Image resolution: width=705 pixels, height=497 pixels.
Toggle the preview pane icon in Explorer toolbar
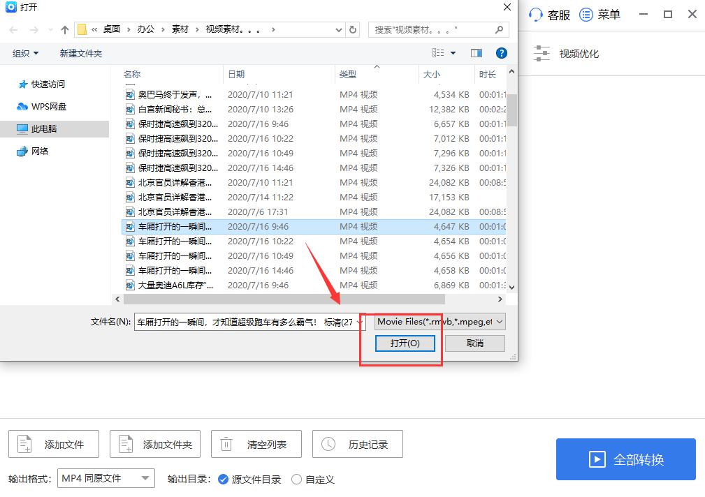tap(477, 53)
